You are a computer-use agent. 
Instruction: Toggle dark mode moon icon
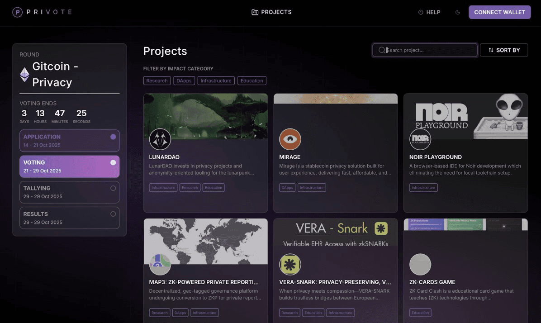click(x=458, y=12)
